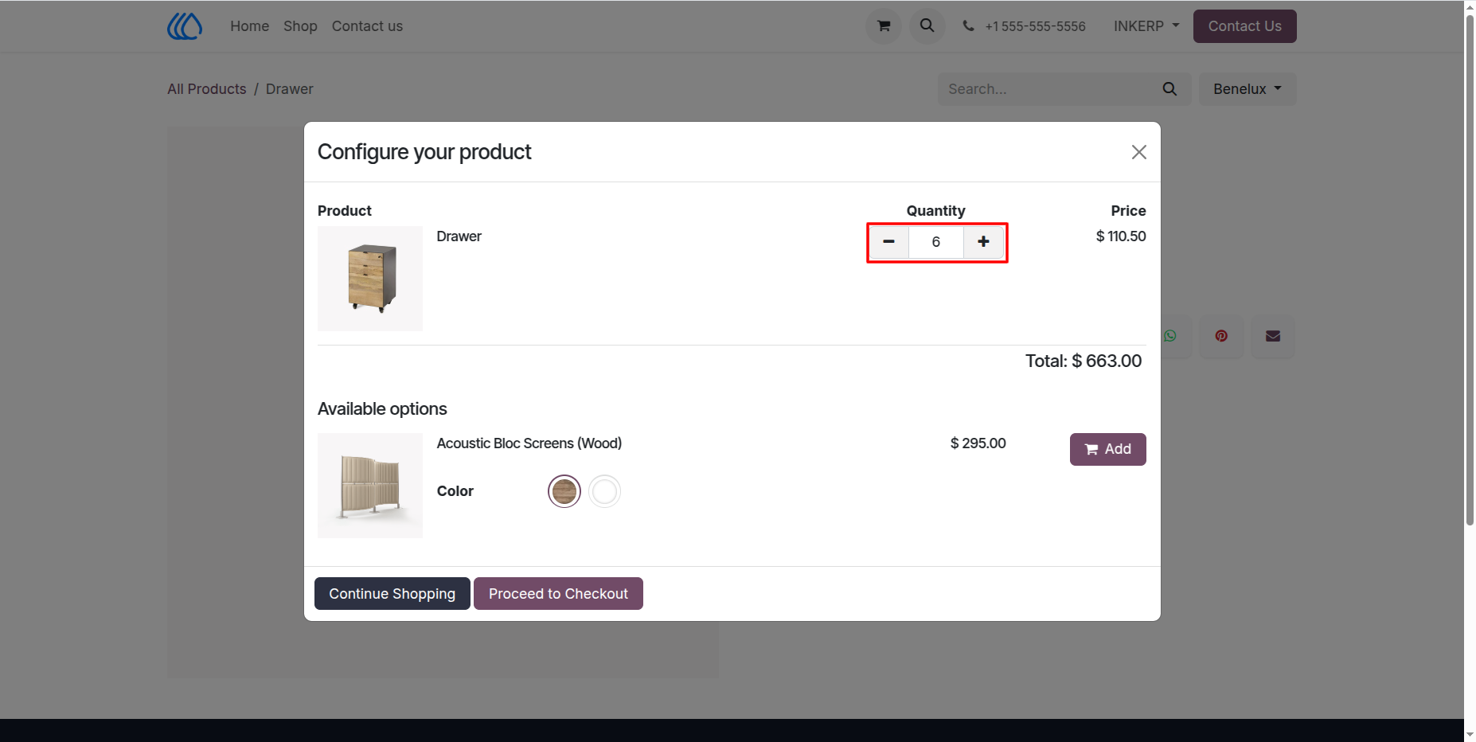Share product via WhatsApp icon

pyautogui.click(x=1170, y=336)
